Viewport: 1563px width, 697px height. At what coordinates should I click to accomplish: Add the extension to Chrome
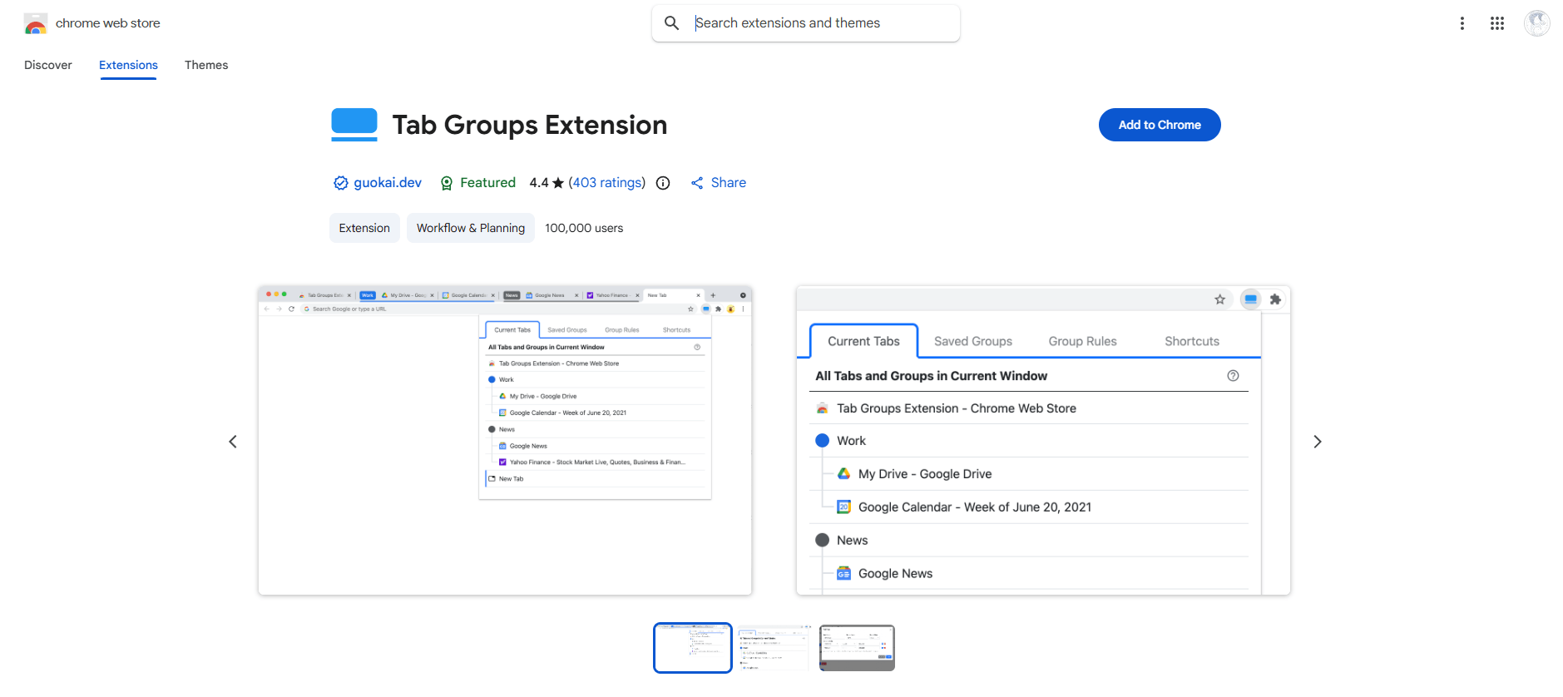point(1160,125)
